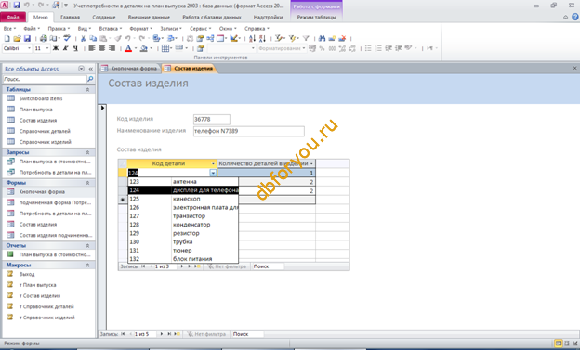
Task: Click the gridlines icon in the formatting row
Action: pos(165,48)
